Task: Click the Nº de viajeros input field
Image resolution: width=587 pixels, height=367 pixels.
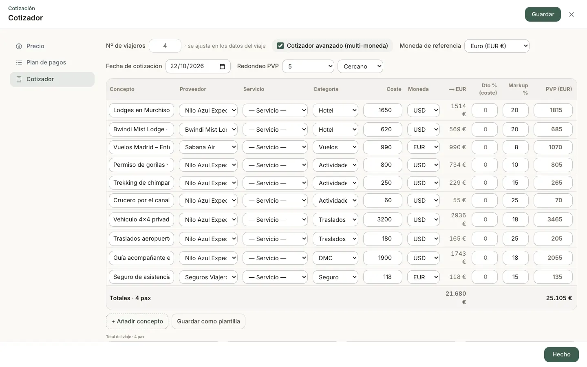Action: click(165, 46)
